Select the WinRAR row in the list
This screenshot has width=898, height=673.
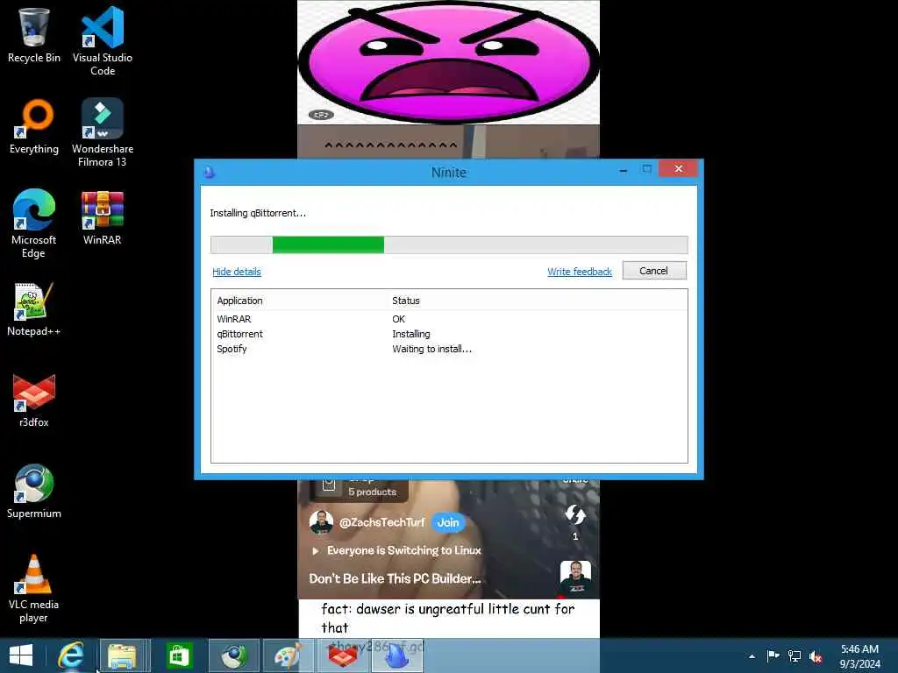tap(449, 319)
